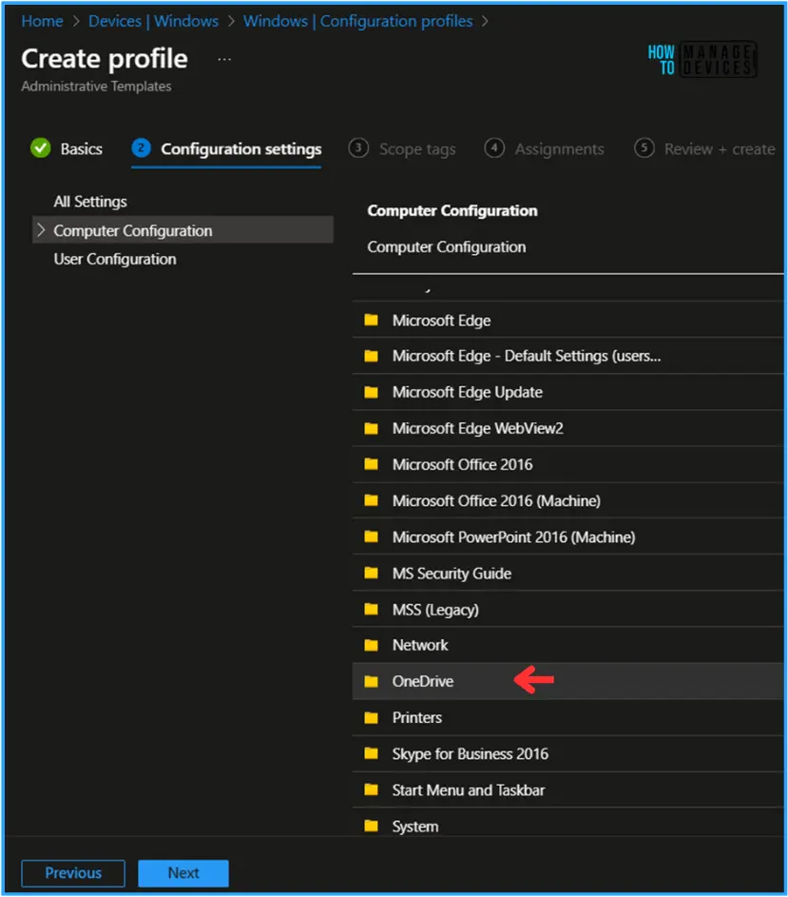Image resolution: width=788 pixels, height=897 pixels.
Task: Open the System row text
Action: point(415,827)
